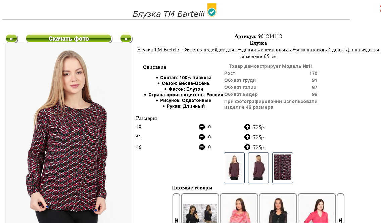The height and width of the screenshot is (223, 381).
Task: Click the main blouse product photo
Action: [x=69, y=134]
